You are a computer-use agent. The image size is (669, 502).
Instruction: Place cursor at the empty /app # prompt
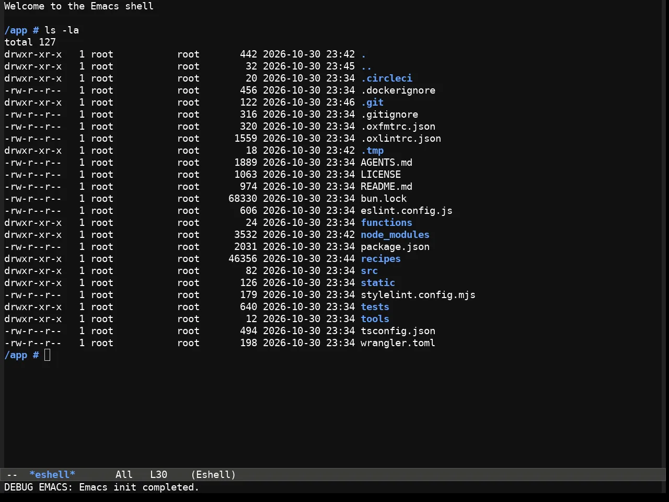48,356
